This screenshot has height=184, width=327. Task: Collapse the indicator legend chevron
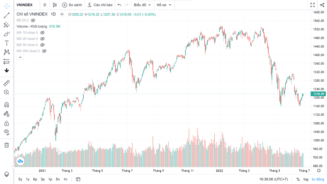tap(20, 57)
